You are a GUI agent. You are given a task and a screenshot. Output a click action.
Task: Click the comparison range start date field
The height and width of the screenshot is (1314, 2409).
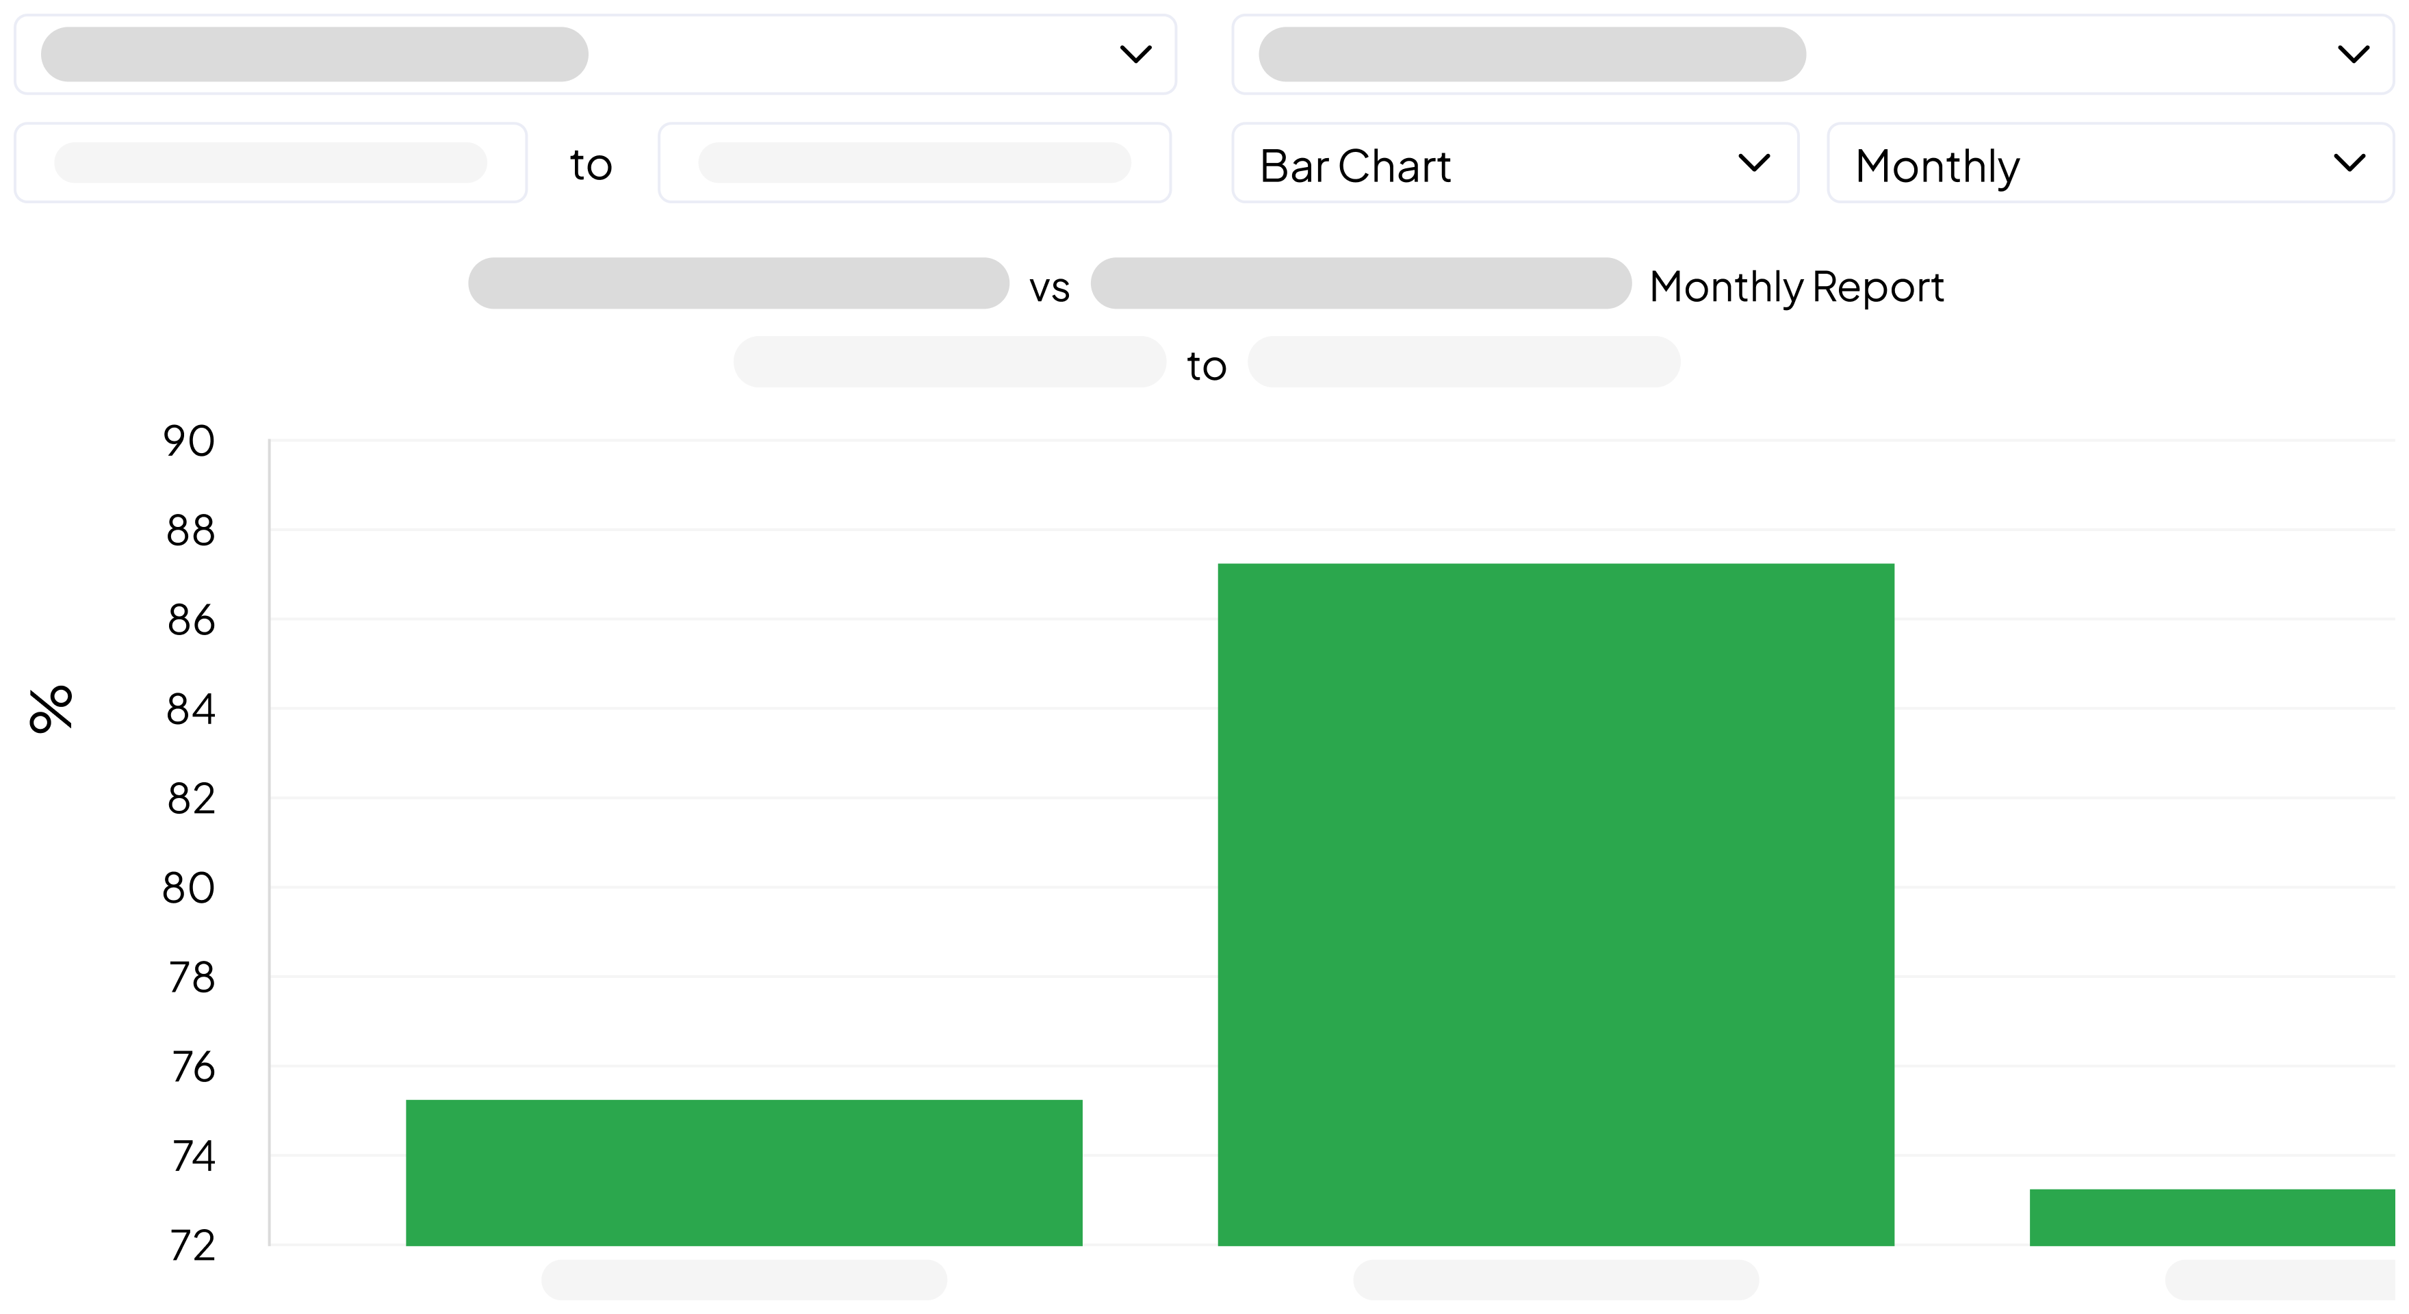tap(949, 363)
